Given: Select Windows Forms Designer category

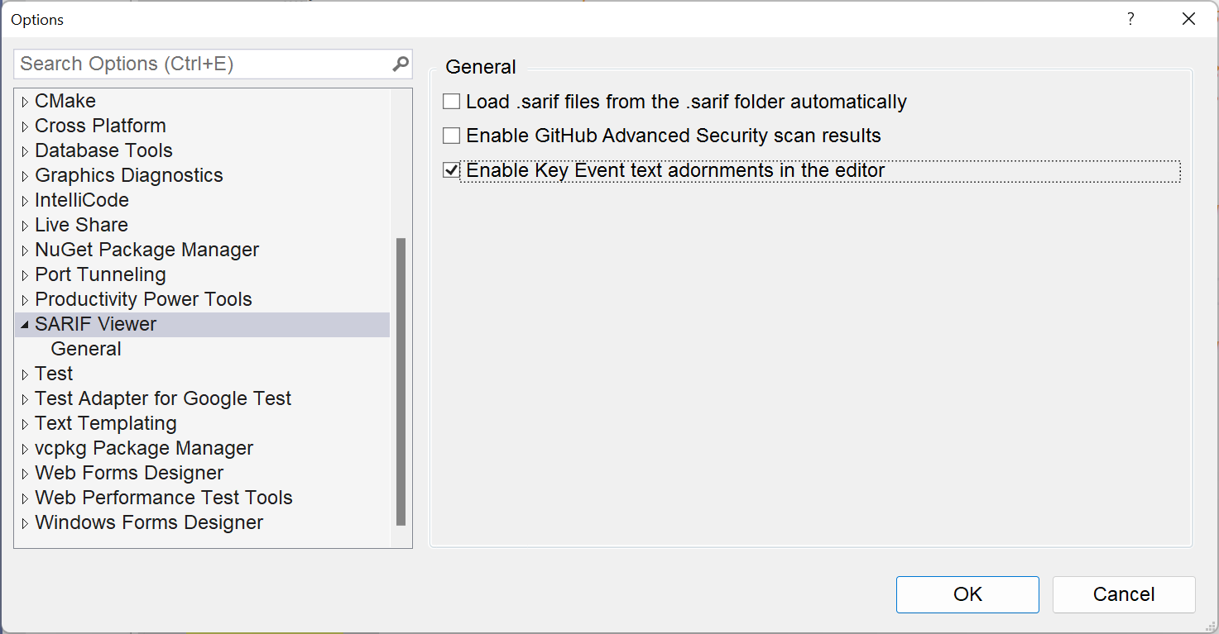Looking at the screenshot, I should [x=149, y=522].
